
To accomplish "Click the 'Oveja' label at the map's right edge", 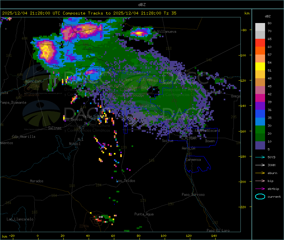I will click(236, 96).
